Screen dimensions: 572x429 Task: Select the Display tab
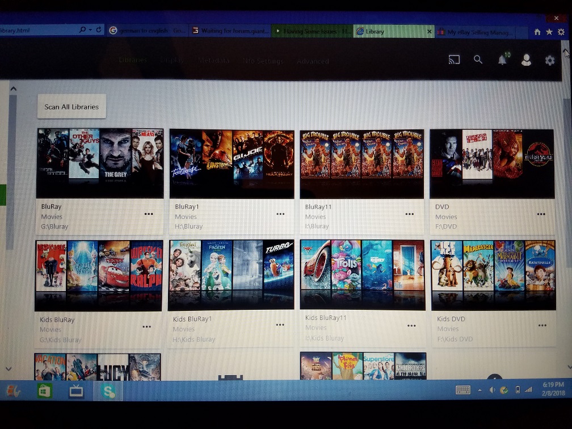(172, 60)
